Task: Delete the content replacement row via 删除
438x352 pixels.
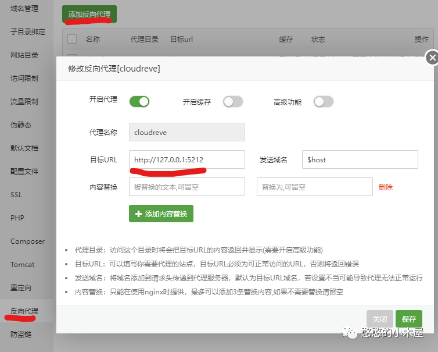Action: pyautogui.click(x=386, y=187)
